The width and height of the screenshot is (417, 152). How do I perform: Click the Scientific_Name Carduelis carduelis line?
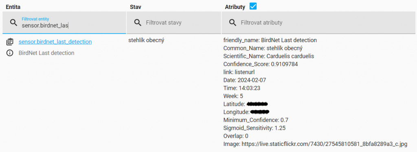coord(269,56)
